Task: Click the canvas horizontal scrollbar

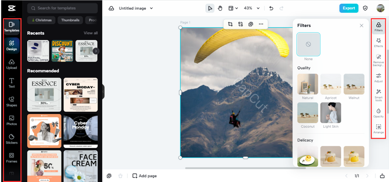Action: click(x=245, y=168)
